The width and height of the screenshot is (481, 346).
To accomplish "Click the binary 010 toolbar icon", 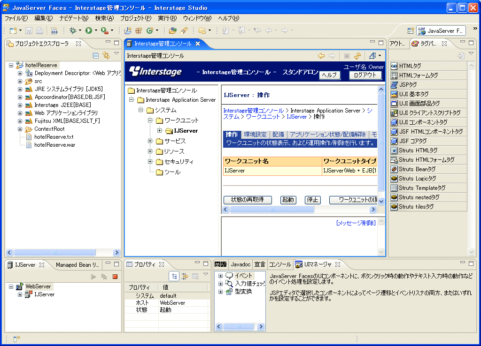I will (54, 30).
